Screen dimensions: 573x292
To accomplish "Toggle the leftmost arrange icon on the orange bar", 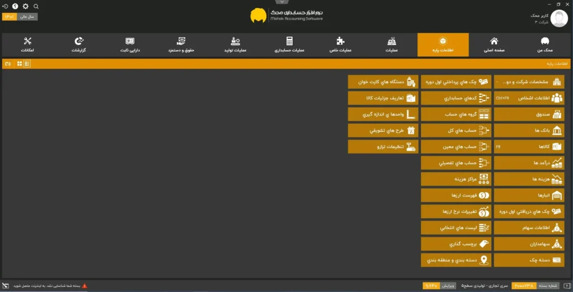I will [x=8, y=64].
